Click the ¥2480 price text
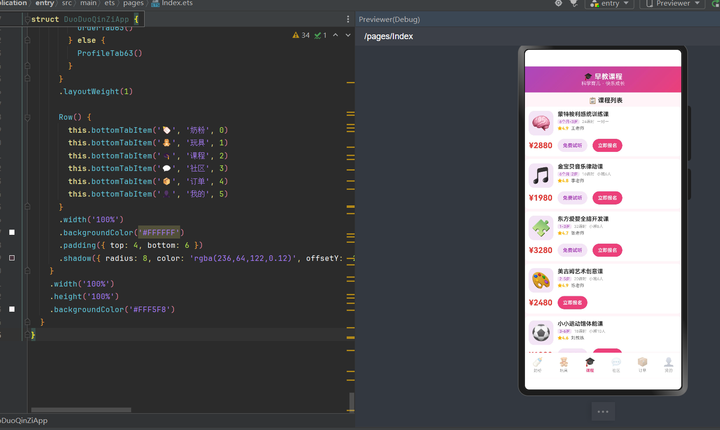Image resolution: width=720 pixels, height=430 pixels. coord(540,303)
